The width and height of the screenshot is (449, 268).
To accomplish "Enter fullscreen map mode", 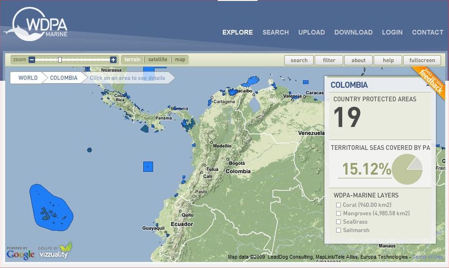I will coord(422,60).
